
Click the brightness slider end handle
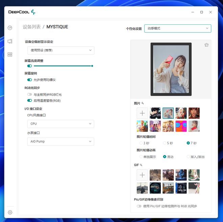click(x=92, y=66)
